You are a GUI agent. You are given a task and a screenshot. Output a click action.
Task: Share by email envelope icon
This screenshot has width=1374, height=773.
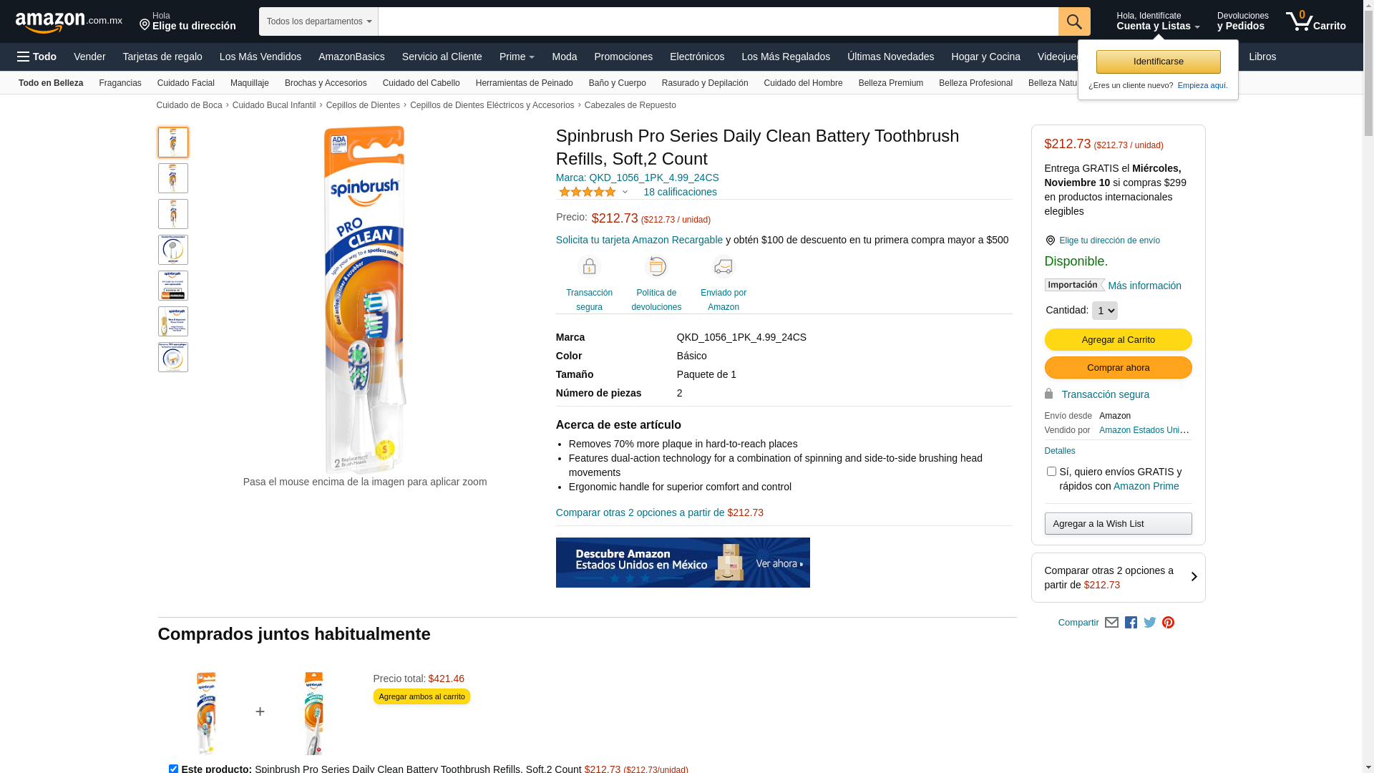click(1111, 623)
